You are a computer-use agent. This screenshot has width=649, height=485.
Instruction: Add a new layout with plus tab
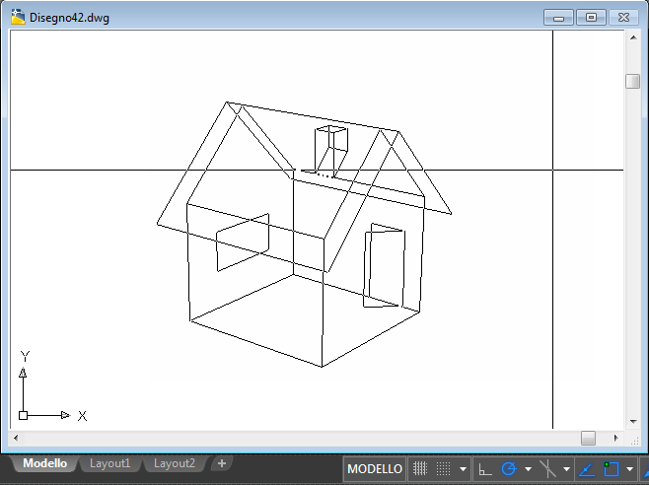[x=222, y=463]
